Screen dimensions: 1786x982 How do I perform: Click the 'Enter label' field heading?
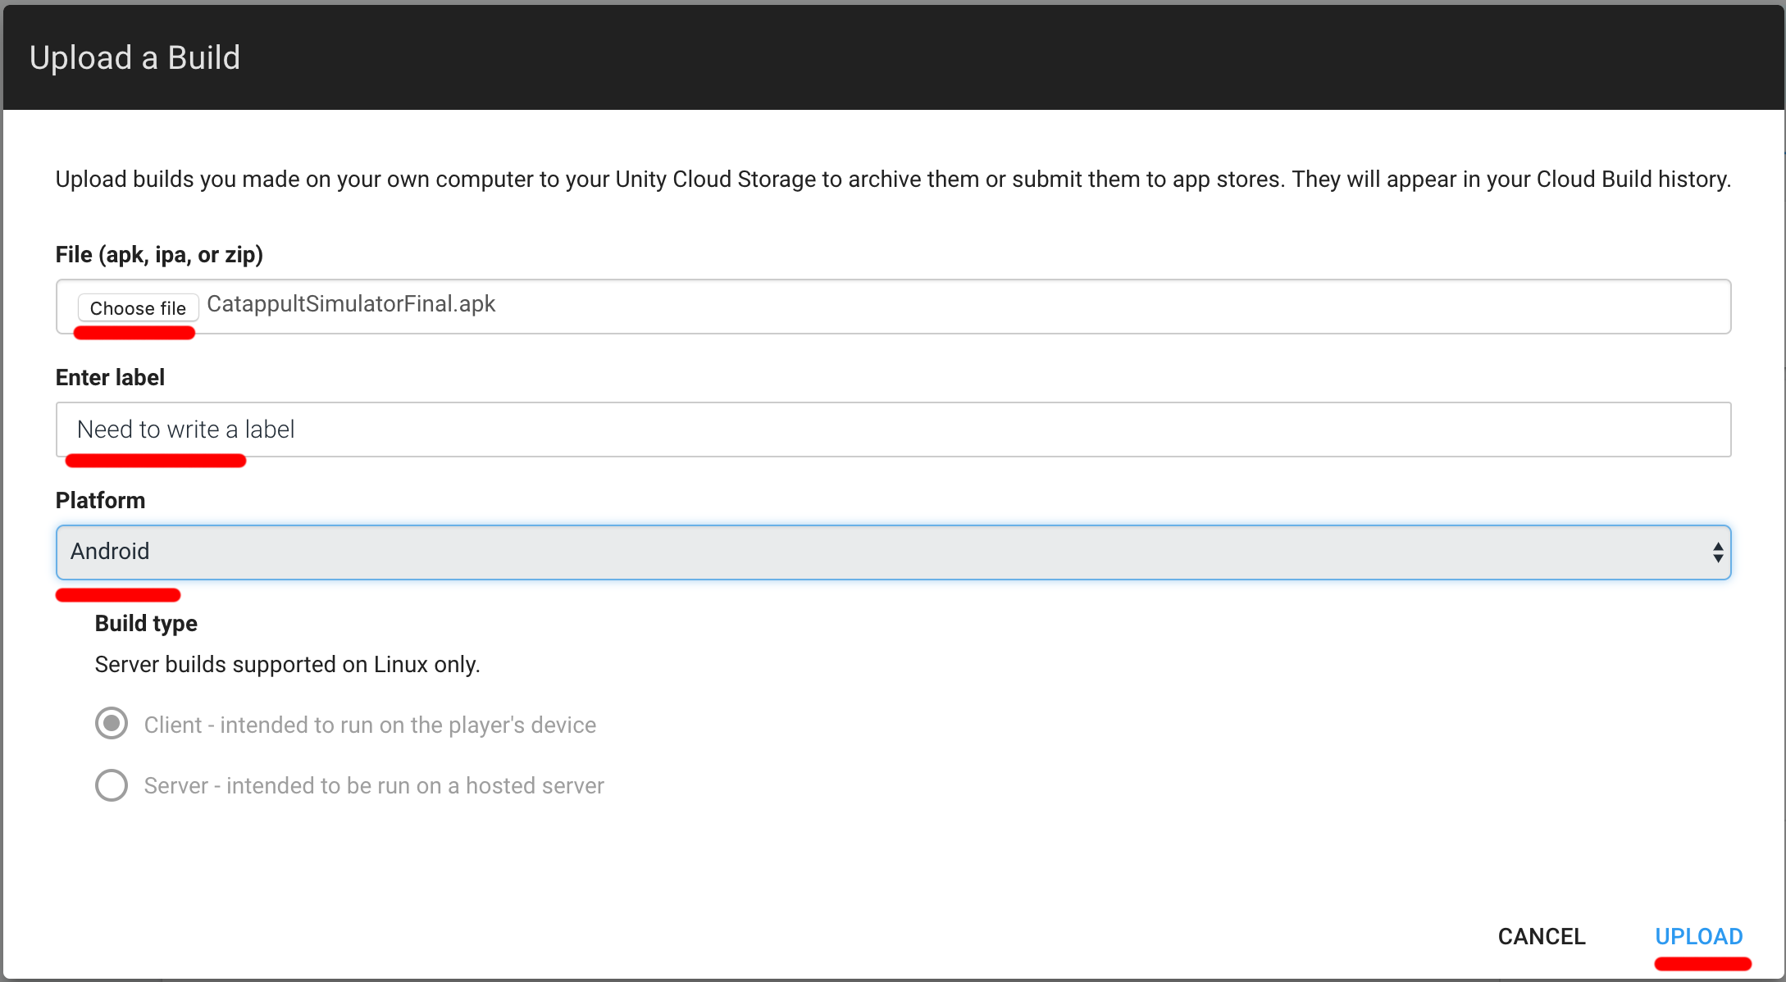(110, 377)
